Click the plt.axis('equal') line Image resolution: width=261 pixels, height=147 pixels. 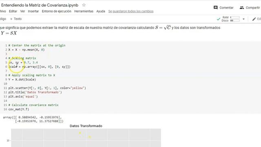tap(23, 96)
